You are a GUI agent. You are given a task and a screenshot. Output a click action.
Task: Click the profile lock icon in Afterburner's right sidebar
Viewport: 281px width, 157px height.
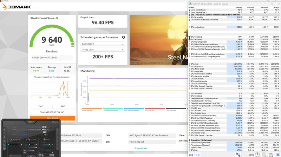pyautogui.click(x=58, y=130)
